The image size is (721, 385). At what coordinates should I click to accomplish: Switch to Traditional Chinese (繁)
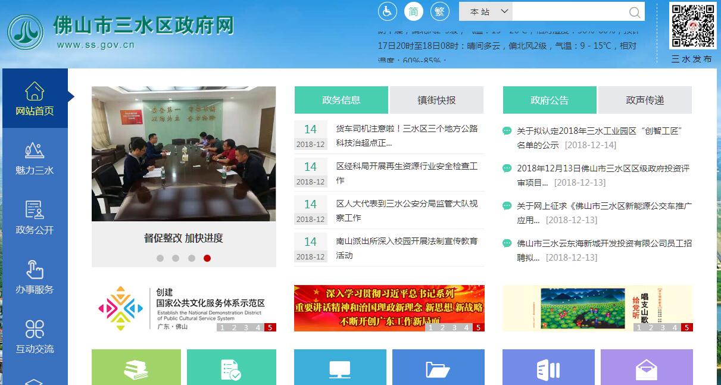[439, 11]
